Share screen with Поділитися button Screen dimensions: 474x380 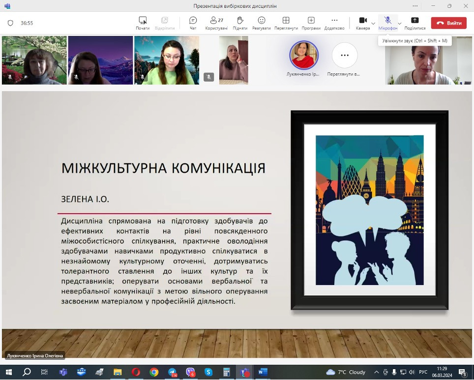click(x=415, y=23)
